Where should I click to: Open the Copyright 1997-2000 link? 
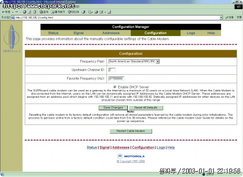click(131, 161)
